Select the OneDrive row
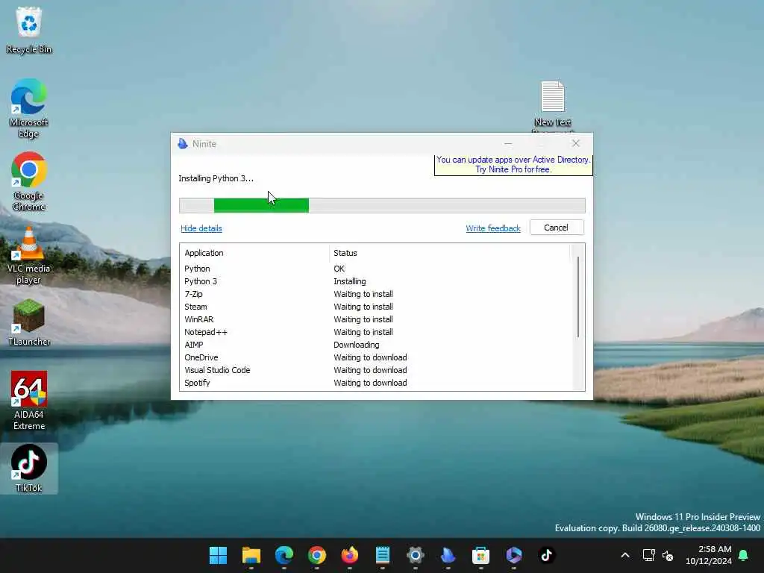The height and width of the screenshot is (573, 764). tap(375, 357)
